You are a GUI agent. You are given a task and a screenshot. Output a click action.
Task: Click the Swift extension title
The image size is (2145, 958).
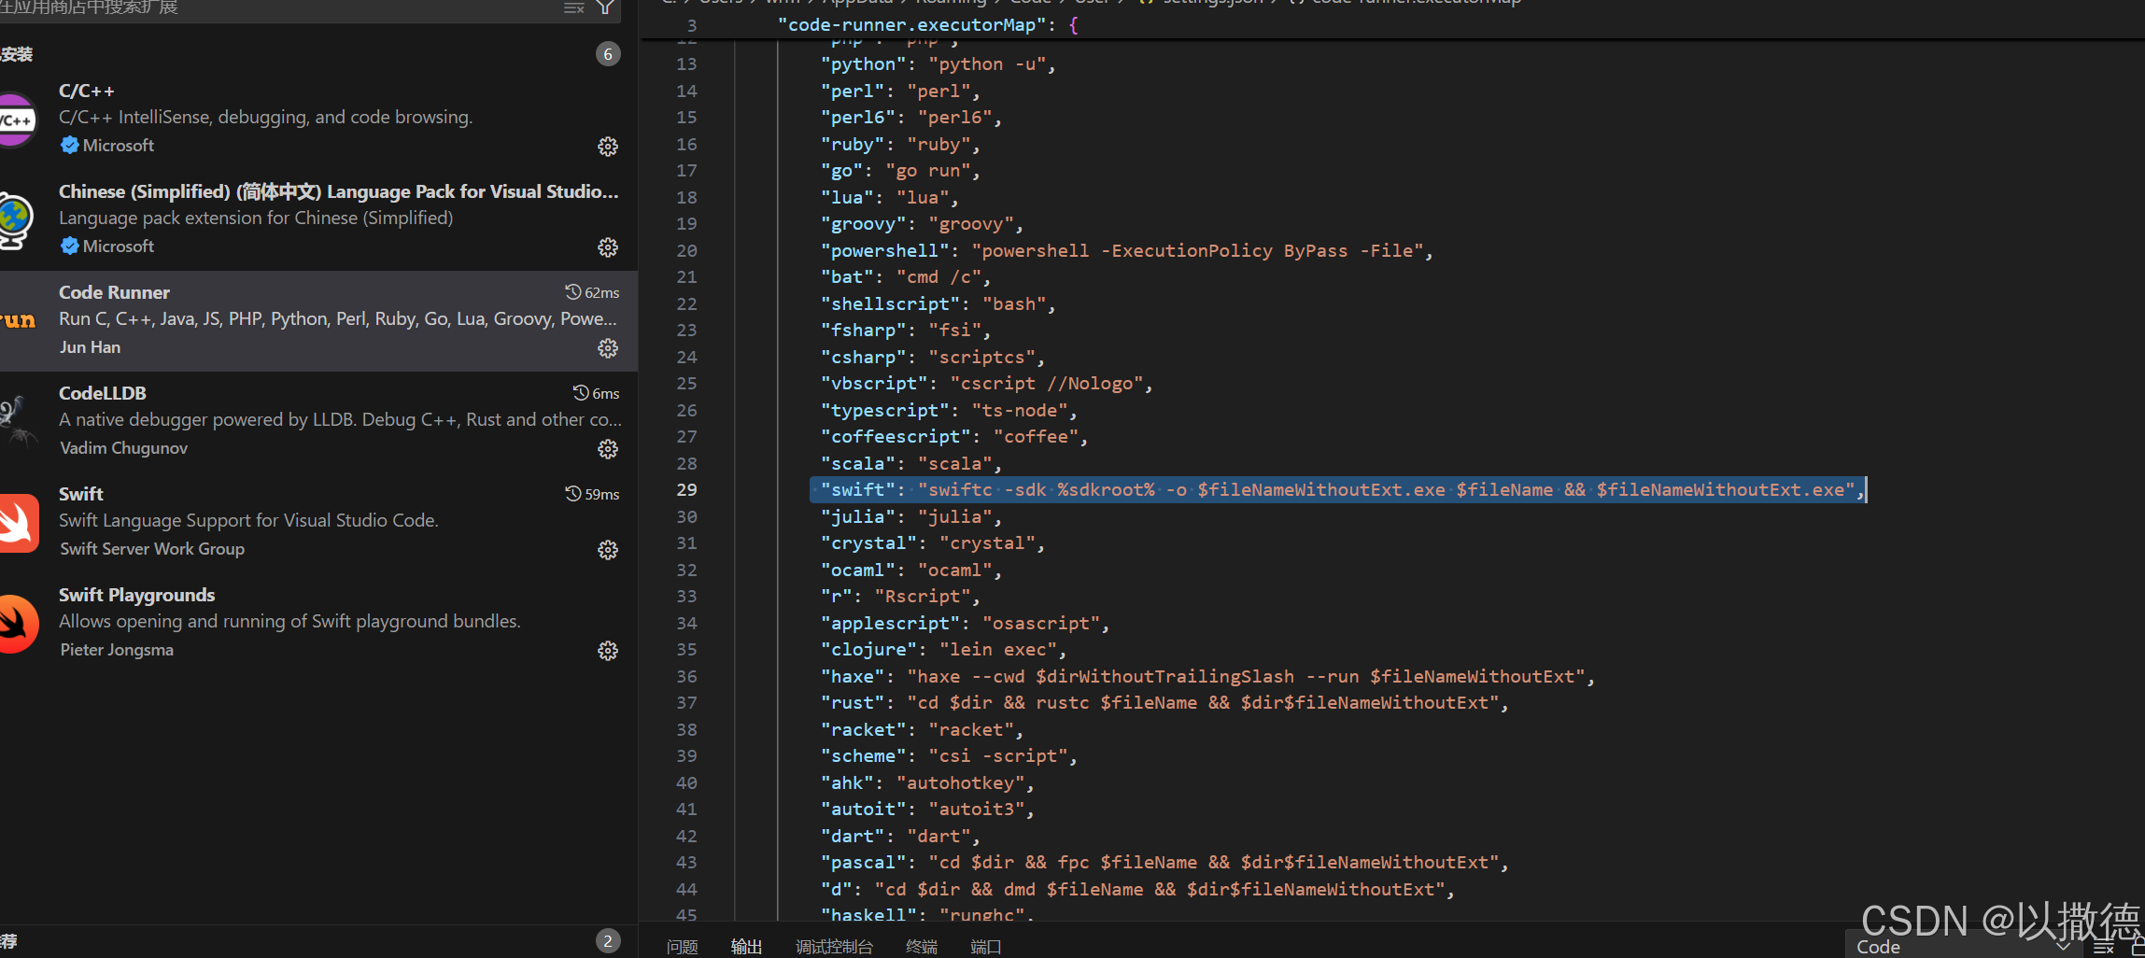click(x=81, y=494)
